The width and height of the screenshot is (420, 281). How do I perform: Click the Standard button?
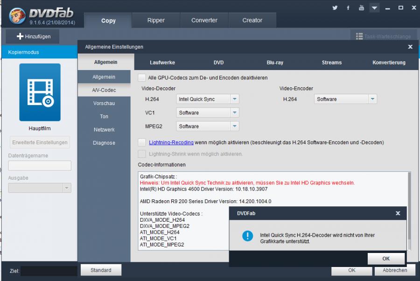pyautogui.click(x=101, y=270)
